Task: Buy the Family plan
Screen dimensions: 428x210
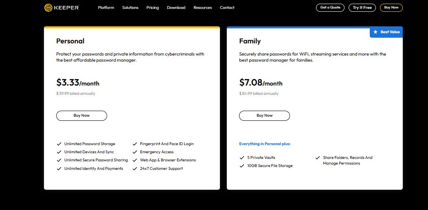Action: 265,116
